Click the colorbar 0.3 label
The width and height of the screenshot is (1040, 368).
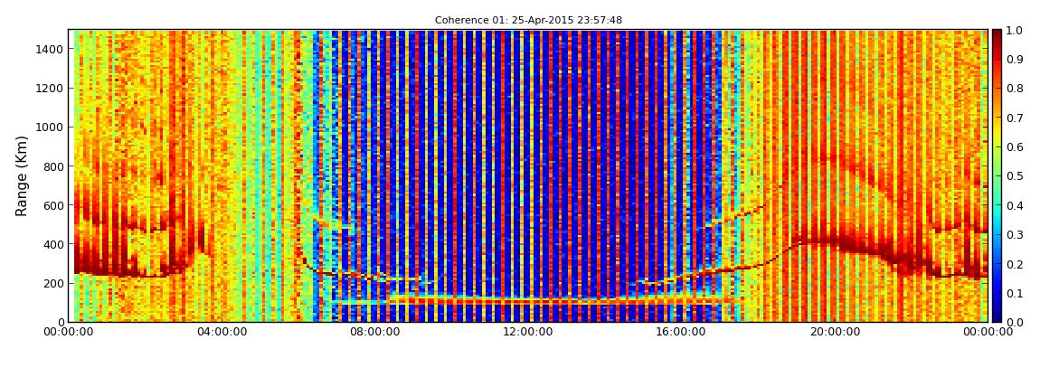1015,235
